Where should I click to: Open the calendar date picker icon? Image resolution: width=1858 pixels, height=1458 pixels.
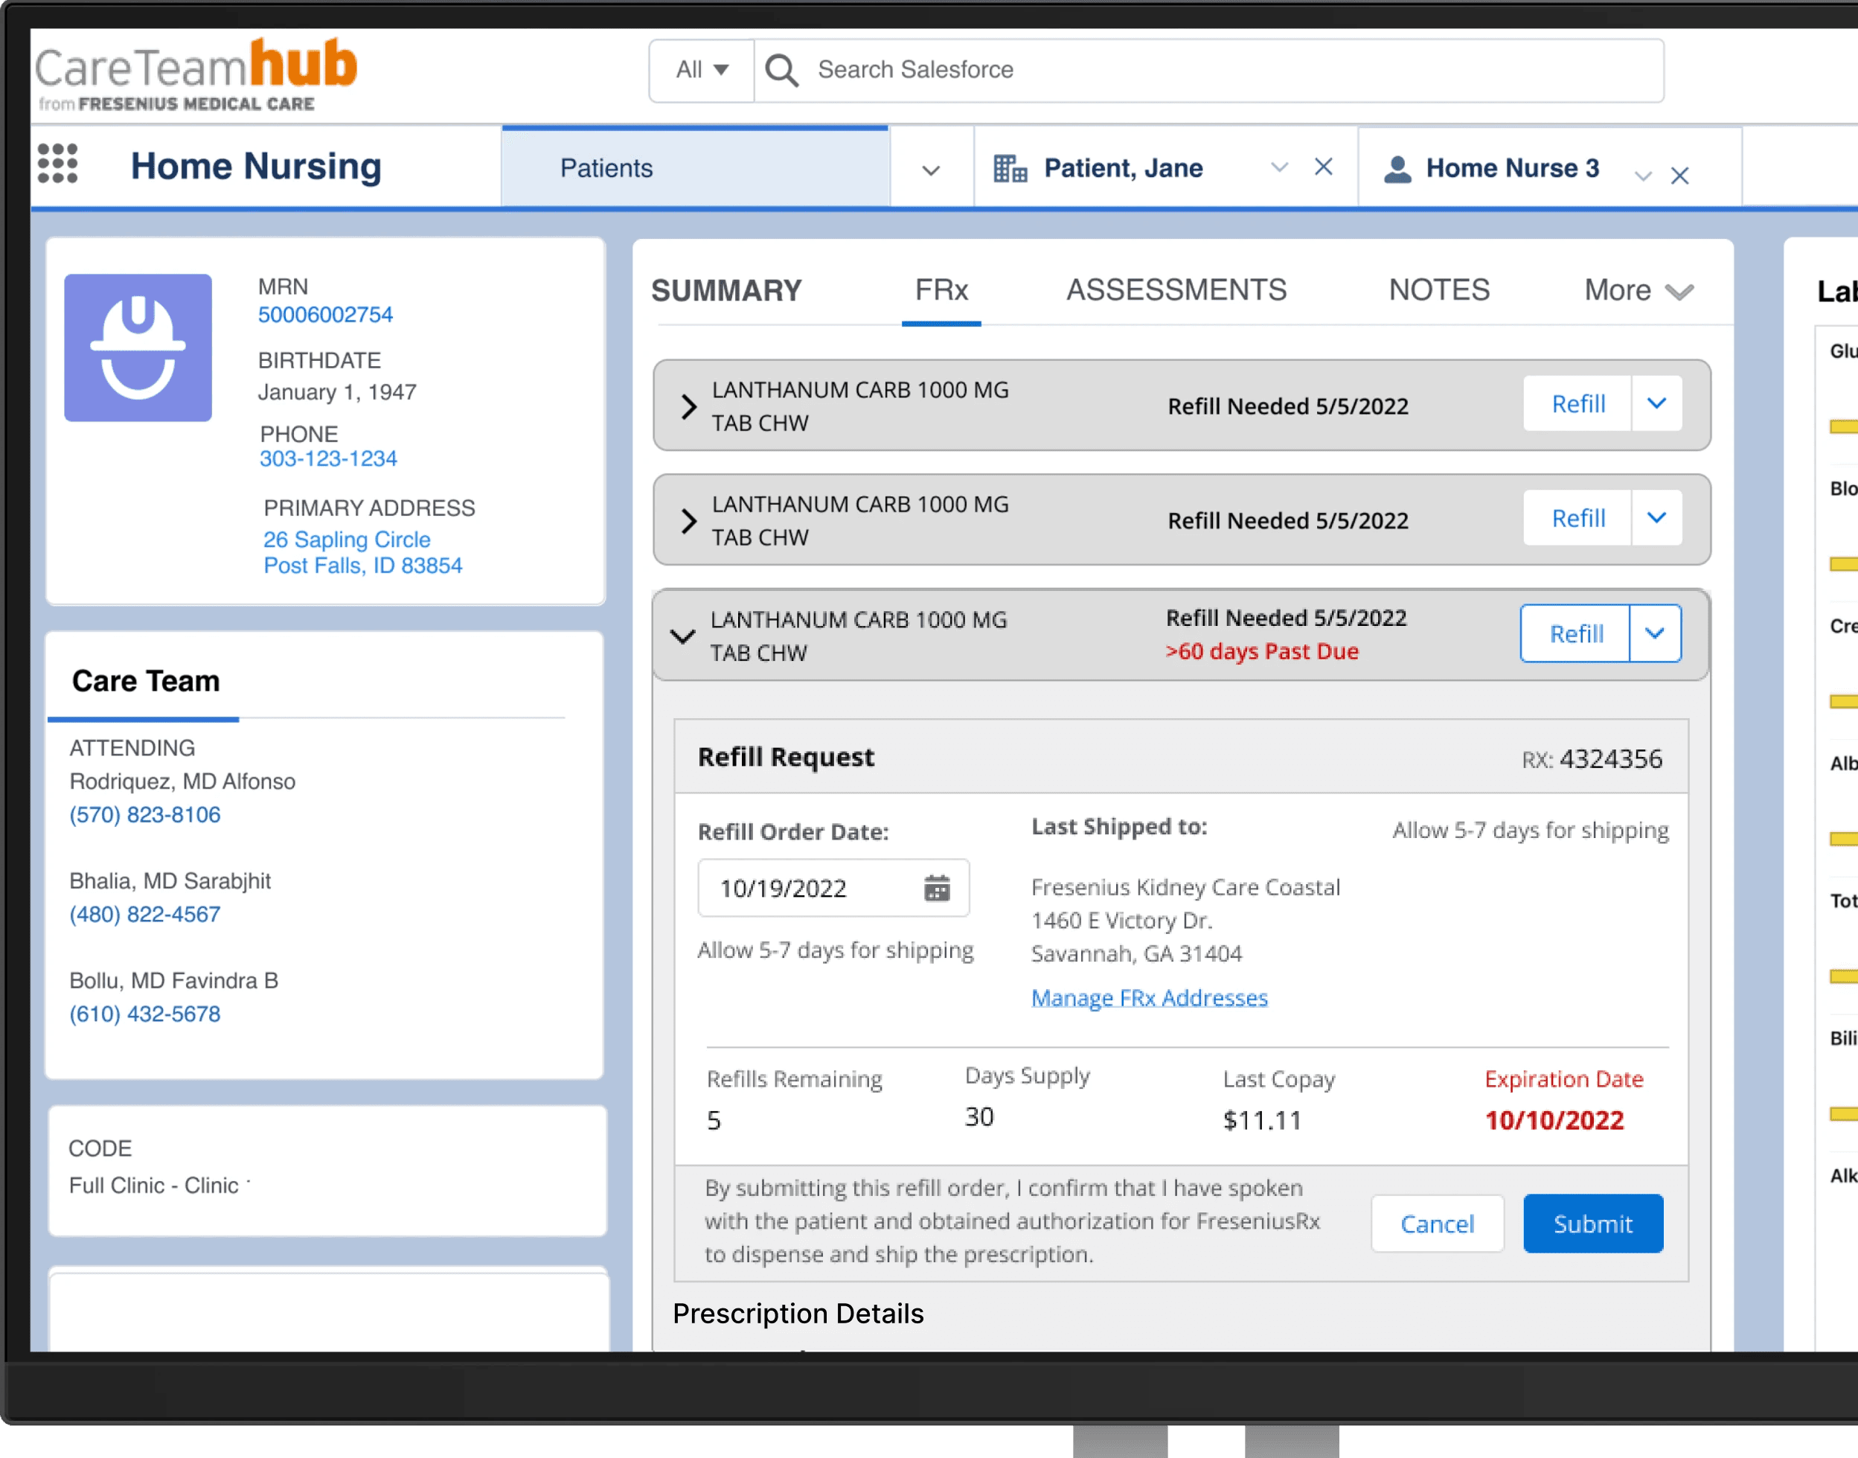pos(936,889)
